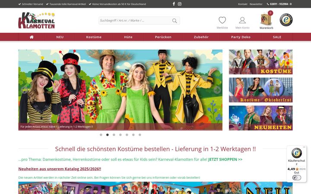Open the Warenkorb shopping bag
Image resolution: width=311 pixels, height=194 pixels.
tap(266, 19)
